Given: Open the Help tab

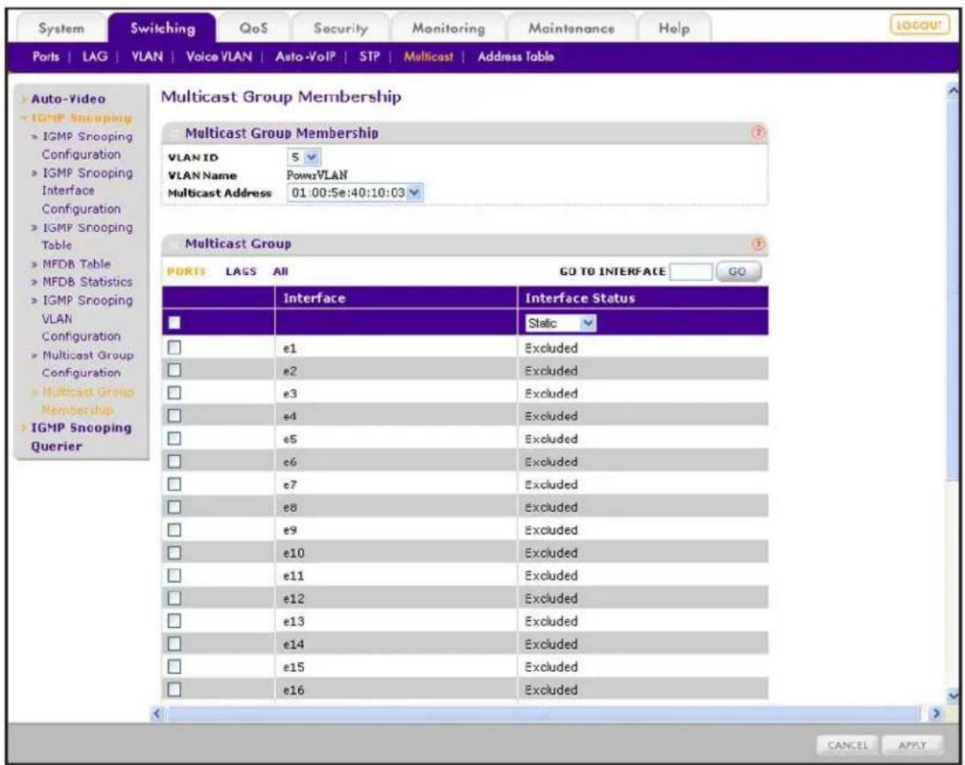Looking at the screenshot, I should 674,28.
